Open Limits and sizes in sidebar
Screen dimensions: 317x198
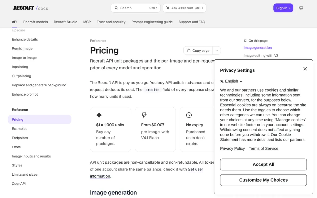coord(25,174)
